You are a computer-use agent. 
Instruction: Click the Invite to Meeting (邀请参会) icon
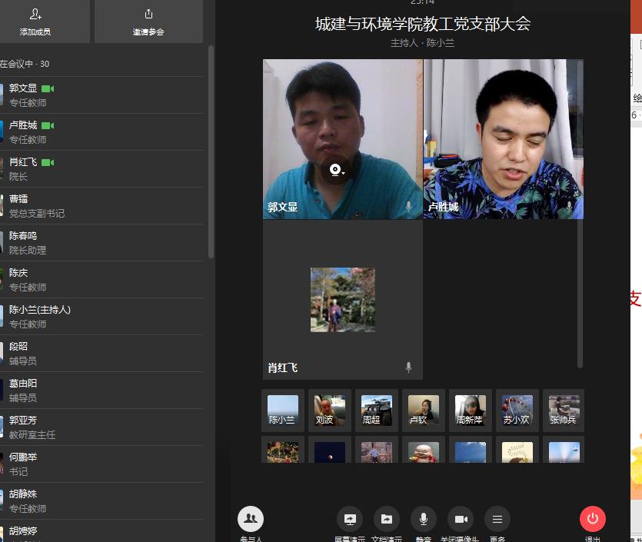click(148, 15)
